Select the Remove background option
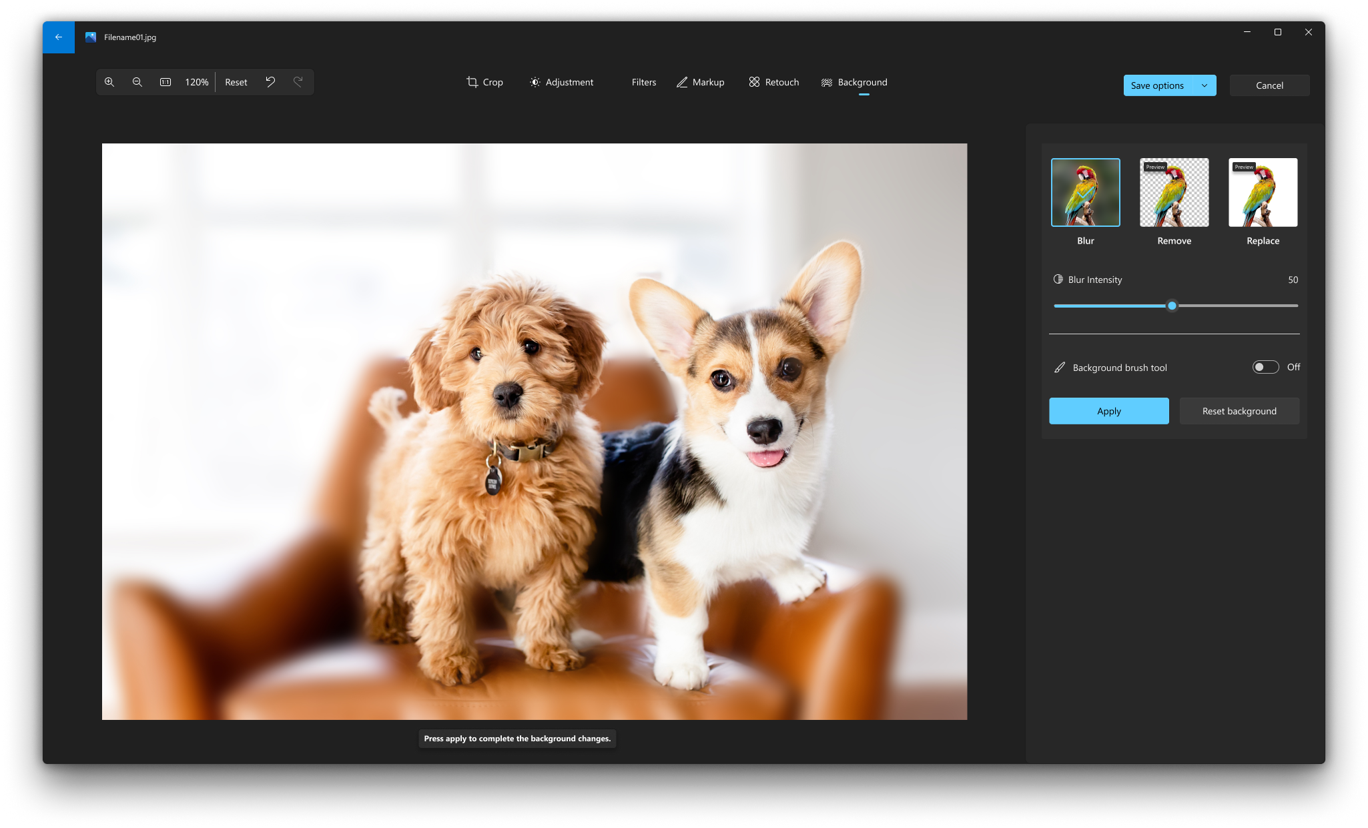The height and width of the screenshot is (828, 1368). 1174,192
